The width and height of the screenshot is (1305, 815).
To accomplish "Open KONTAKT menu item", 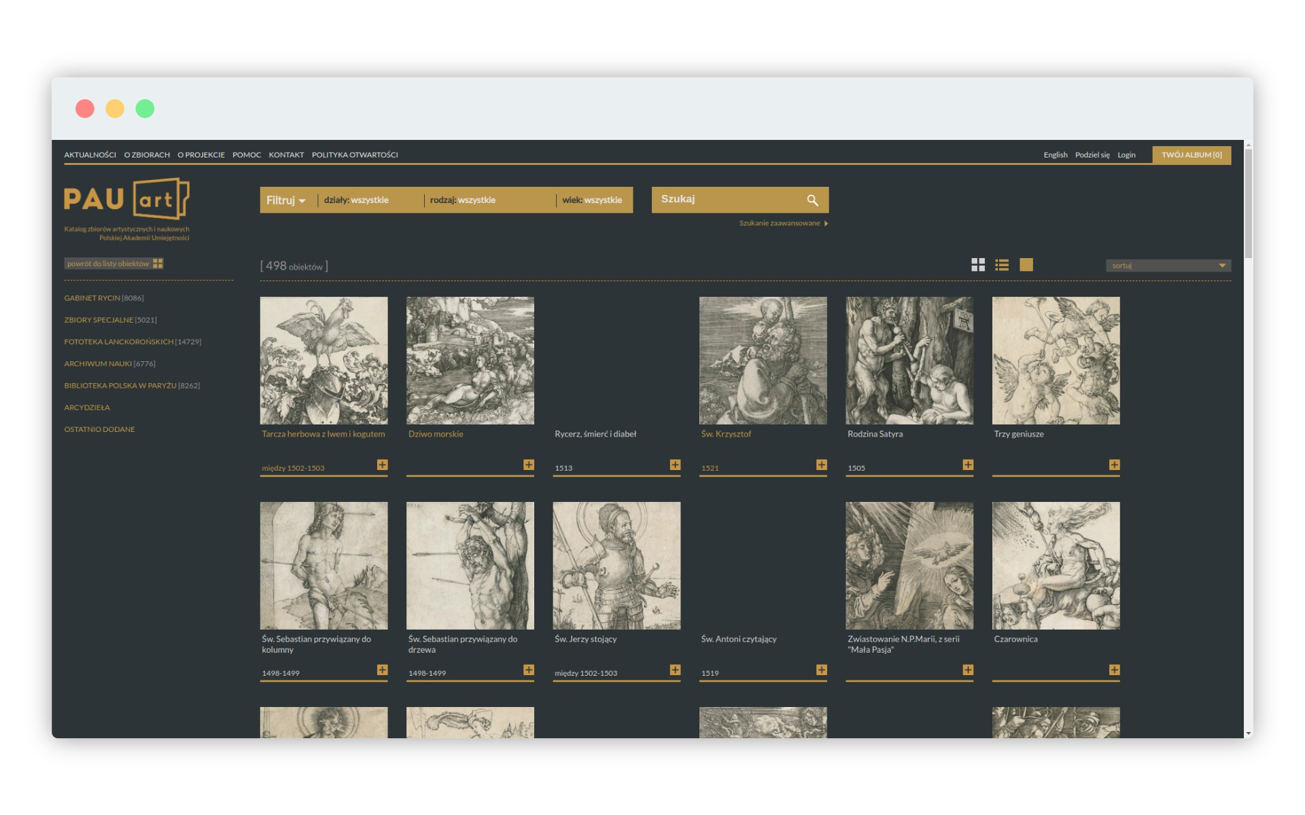I will 286,155.
